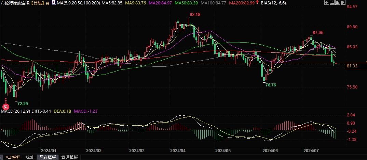The height and width of the screenshot is (160, 367).
Task: Click the partly hidden tab left of VIP指标
Action: [1, 157]
